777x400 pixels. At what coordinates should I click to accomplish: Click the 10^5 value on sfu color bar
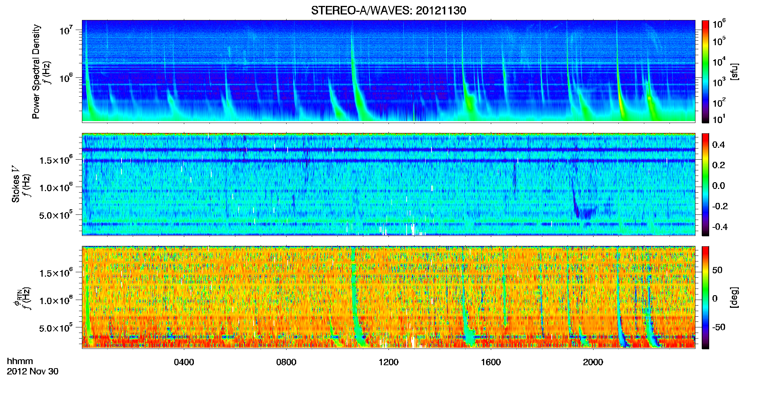(x=719, y=41)
